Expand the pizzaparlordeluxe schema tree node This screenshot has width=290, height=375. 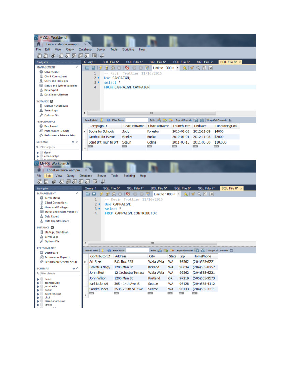38,301
